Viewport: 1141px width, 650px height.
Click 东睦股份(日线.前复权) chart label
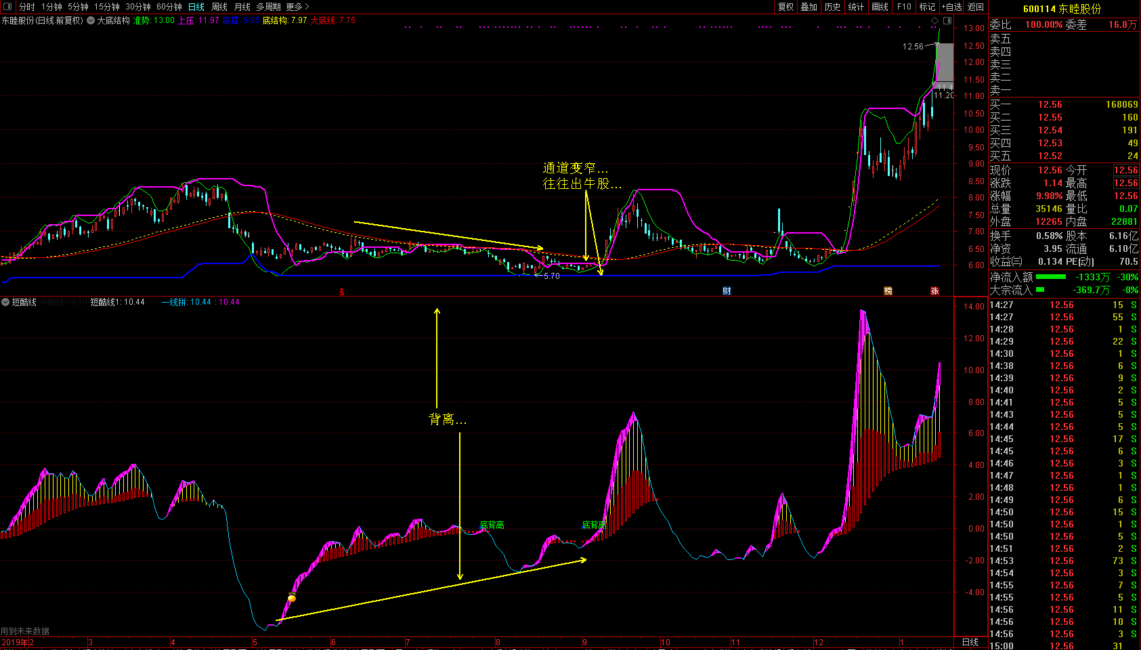(42, 20)
